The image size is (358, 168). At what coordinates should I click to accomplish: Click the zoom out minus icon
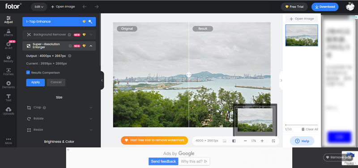[245, 141]
